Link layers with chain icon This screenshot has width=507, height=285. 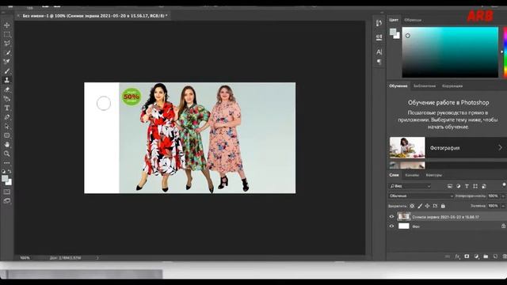click(x=448, y=256)
